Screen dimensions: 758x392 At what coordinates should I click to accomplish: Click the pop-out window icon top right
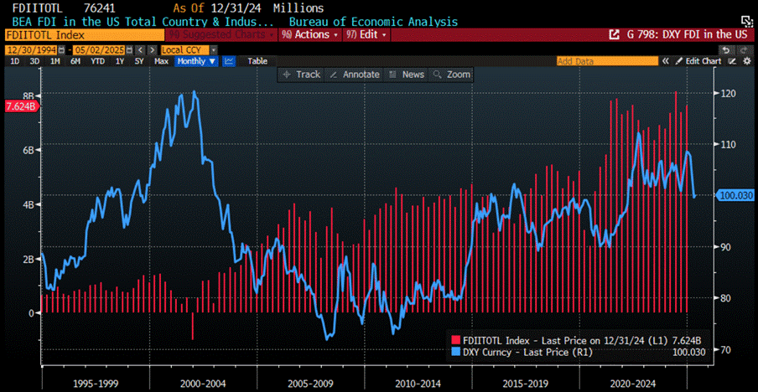coord(746,20)
